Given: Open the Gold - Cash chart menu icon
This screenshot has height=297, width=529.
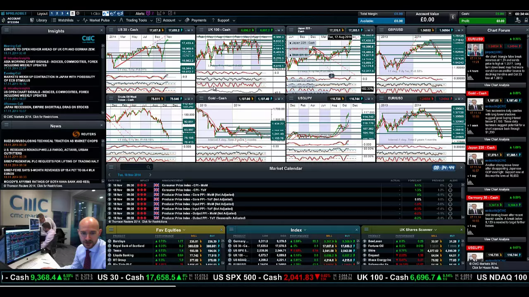Looking at the screenshot, I should (201, 98).
